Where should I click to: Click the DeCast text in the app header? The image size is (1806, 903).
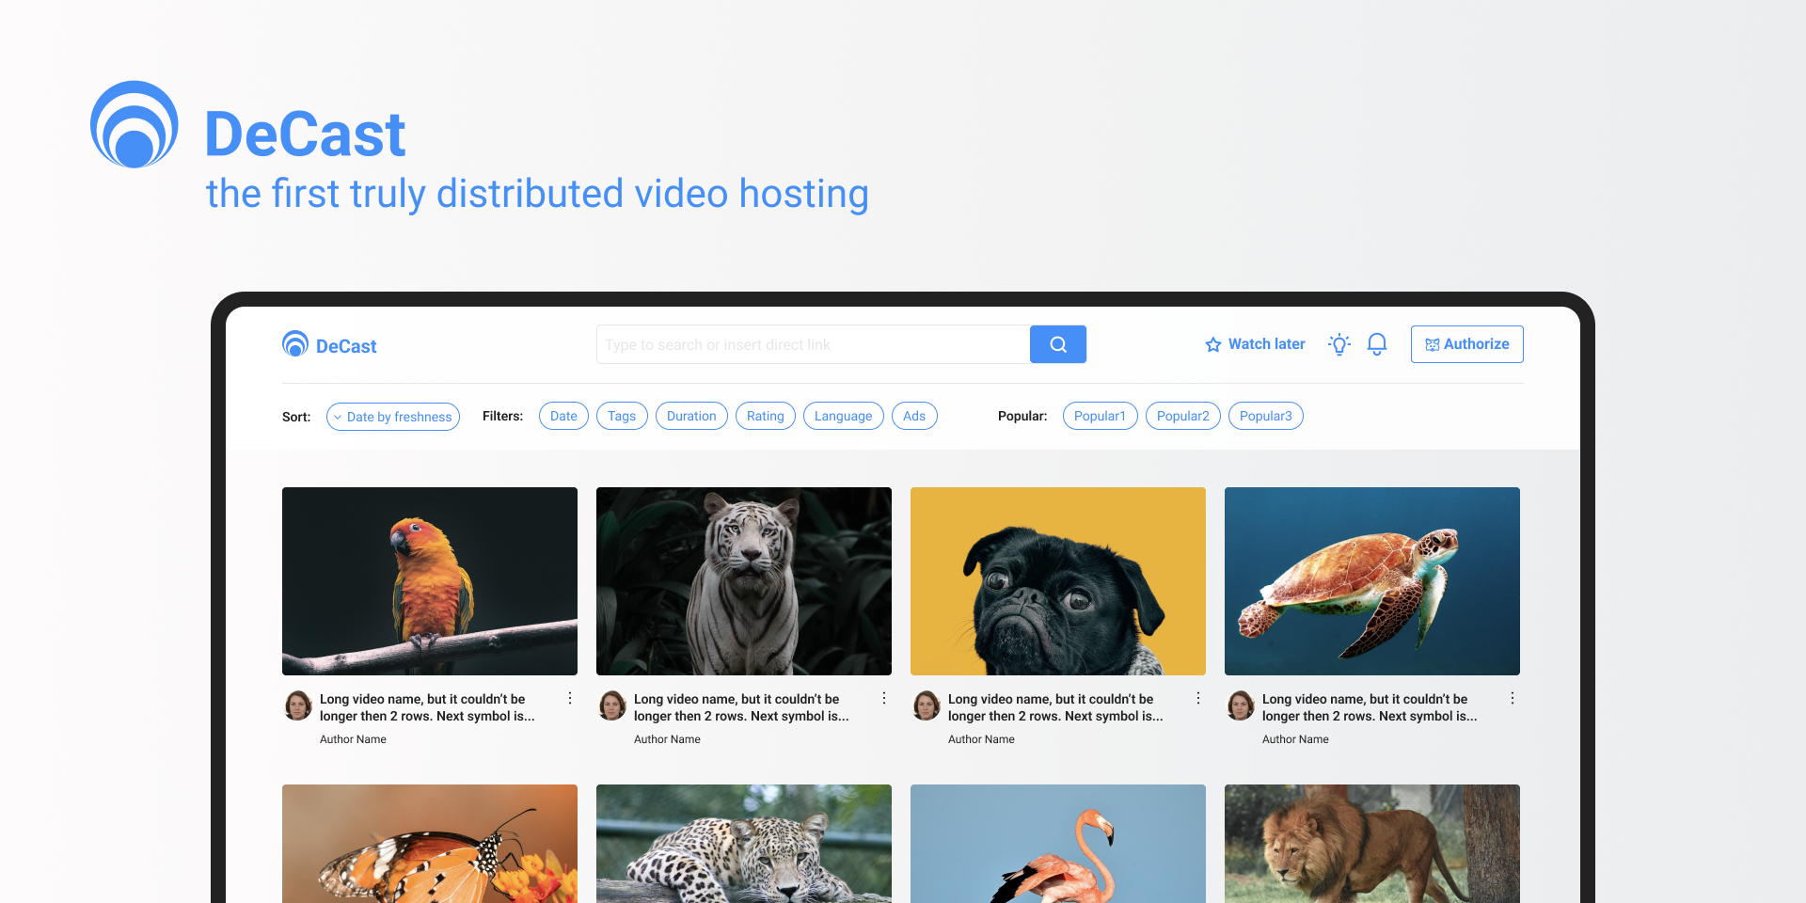coord(346,346)
